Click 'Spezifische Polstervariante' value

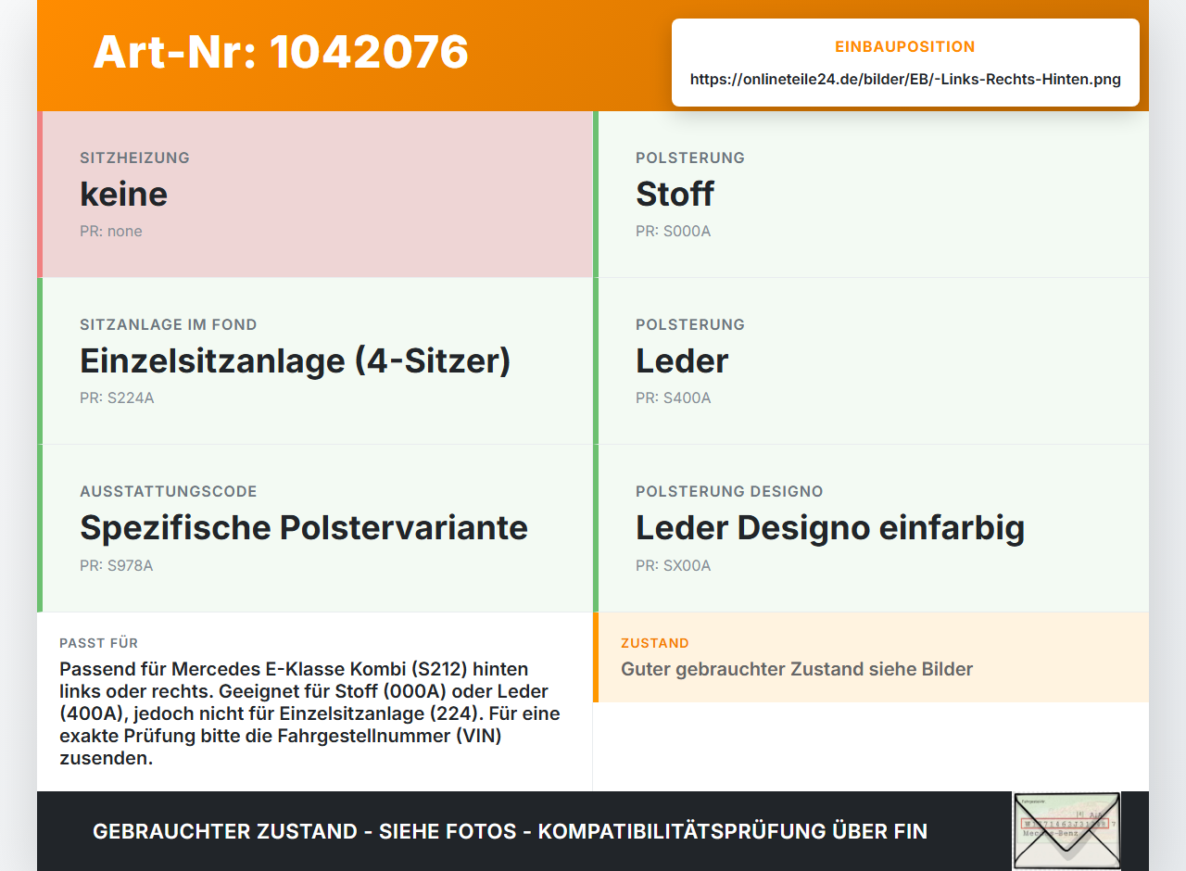pyautogui.click(x=304, y=527)
